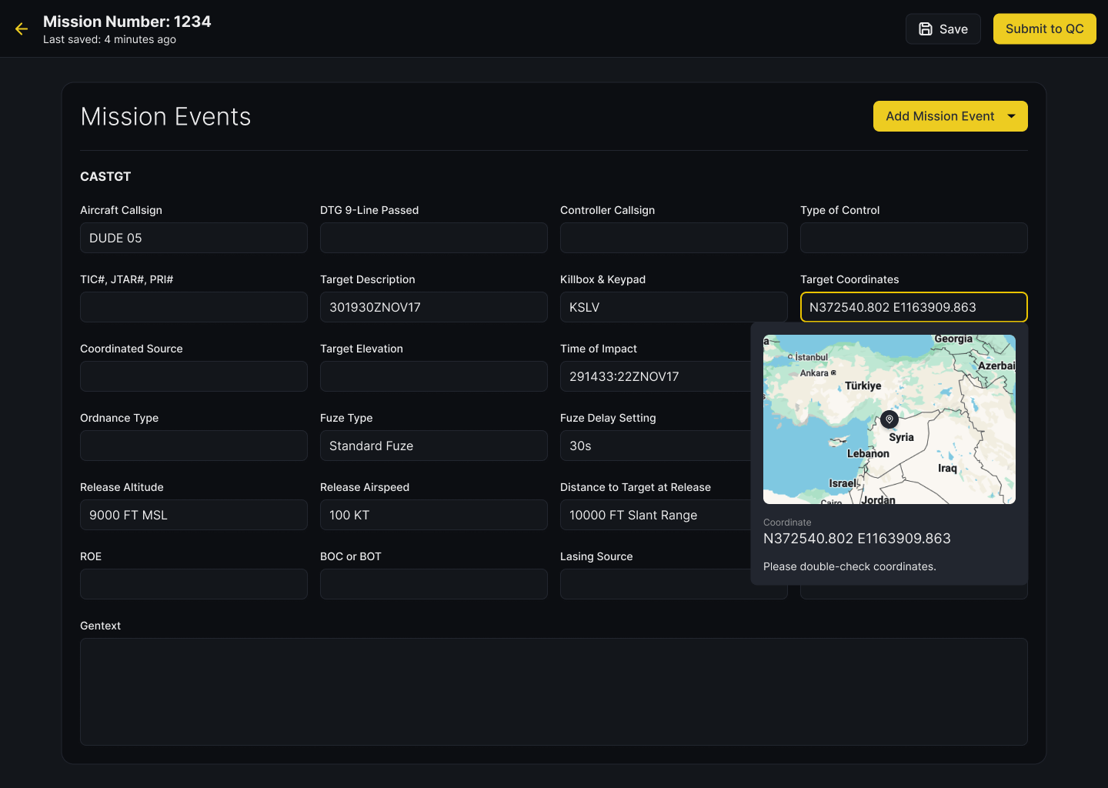Click coordinate value in map popup
This screenshot has width=1108, height=788.
(856, 539)
